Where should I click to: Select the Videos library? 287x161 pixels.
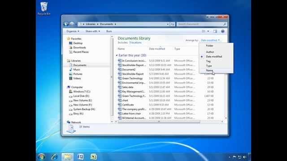(77, 78)
